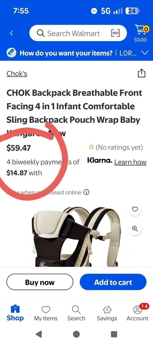Open Klarna Learn how link
Viewport: 153px width, 344px height.
tap(130, 162)
